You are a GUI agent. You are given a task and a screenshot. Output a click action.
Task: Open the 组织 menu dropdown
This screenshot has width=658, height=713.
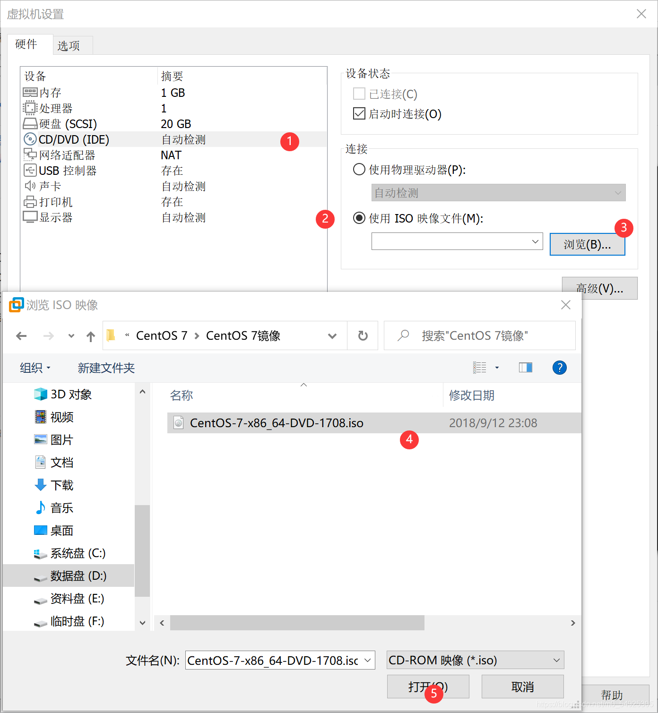tap(35, 368)
